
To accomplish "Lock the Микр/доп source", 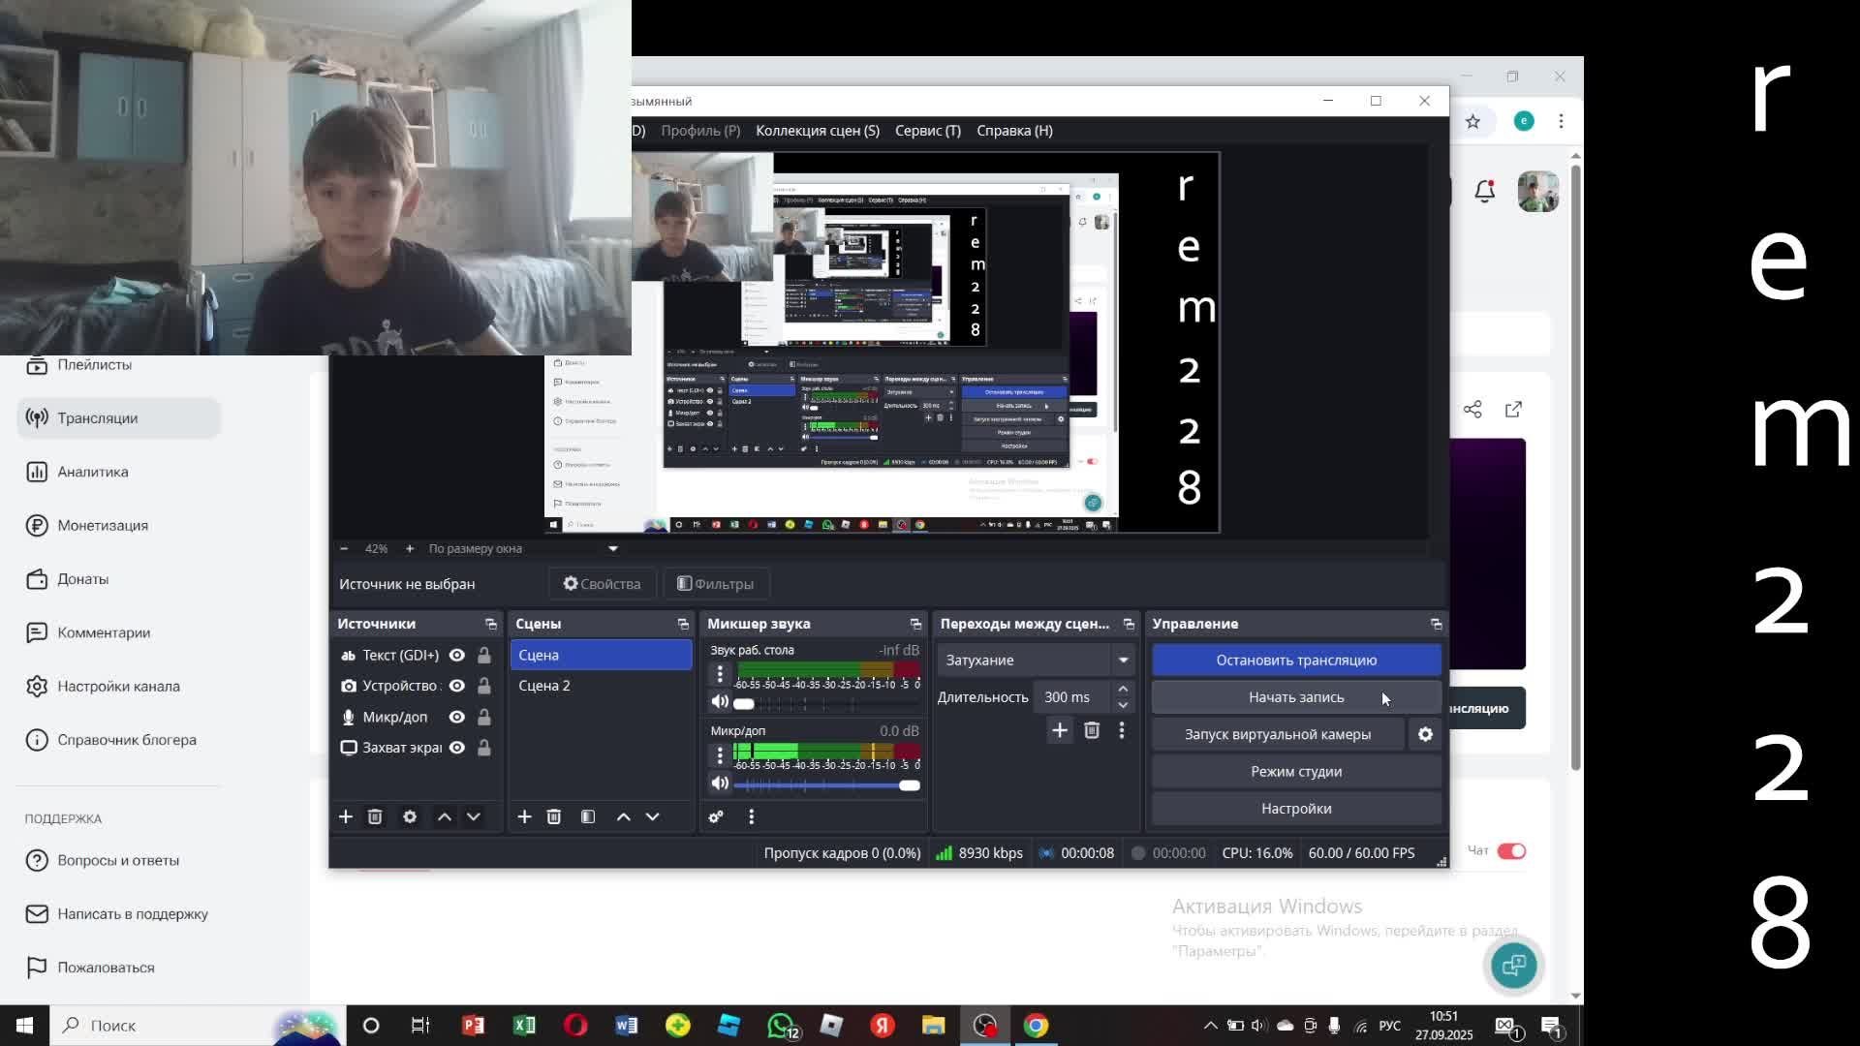I will 484,718.
